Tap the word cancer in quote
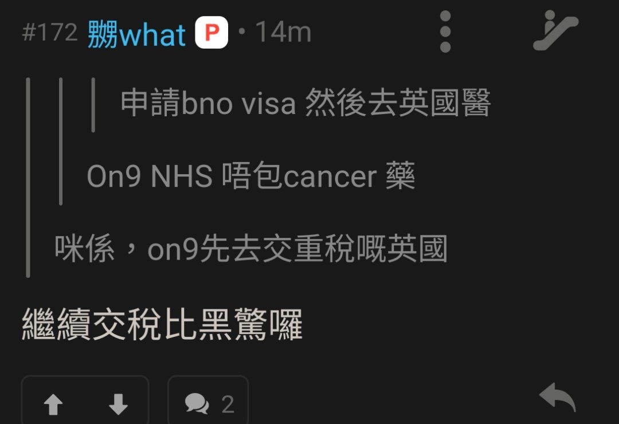 coord(330,177)
